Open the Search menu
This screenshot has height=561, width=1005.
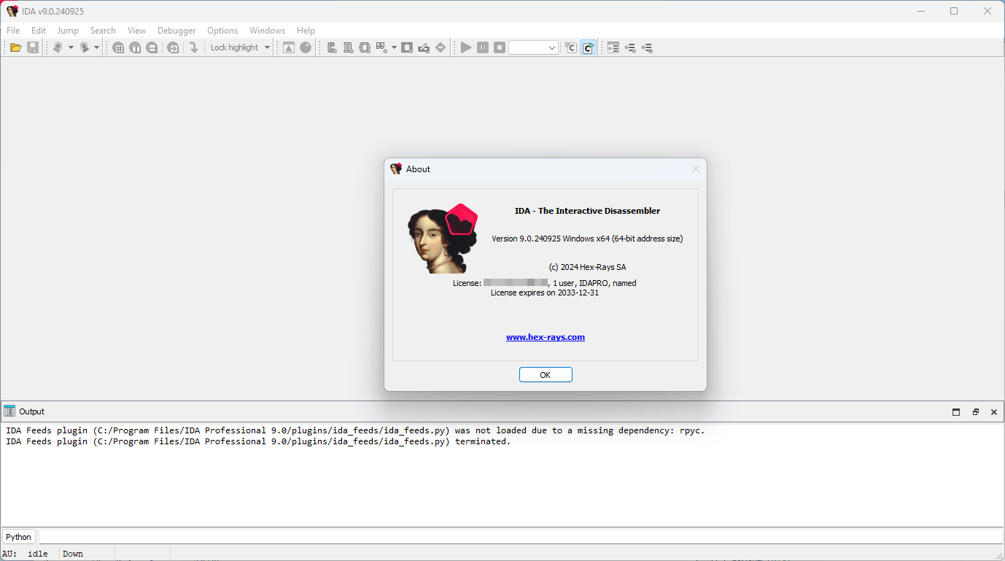(x=103, y=31)
